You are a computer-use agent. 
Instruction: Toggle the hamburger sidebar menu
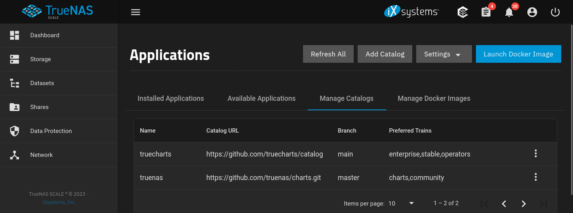(x=136, y=12)
